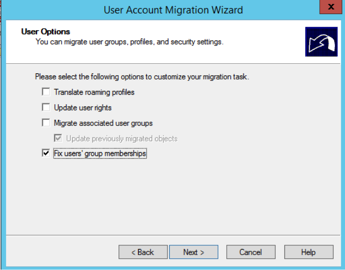
Task: Go back with the Back button
Action: [x=143, y=252]
